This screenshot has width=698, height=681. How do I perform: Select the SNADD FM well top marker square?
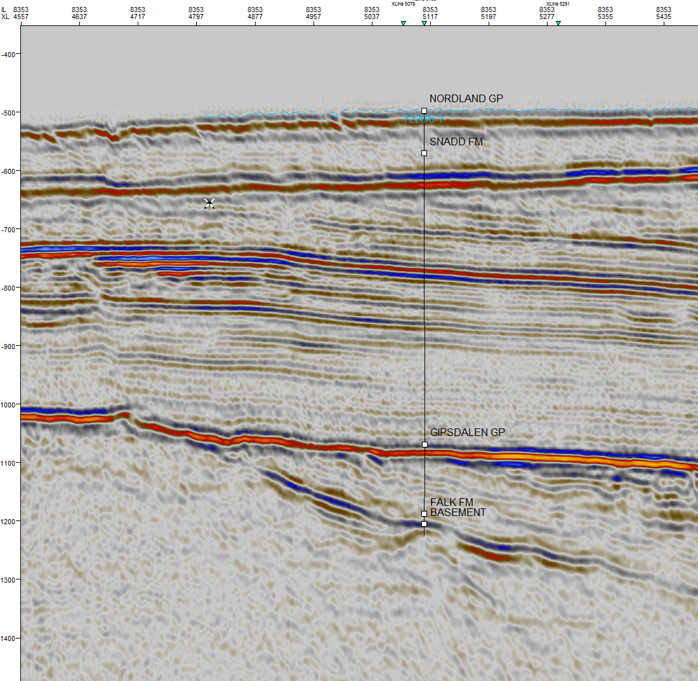pos(424,153)
